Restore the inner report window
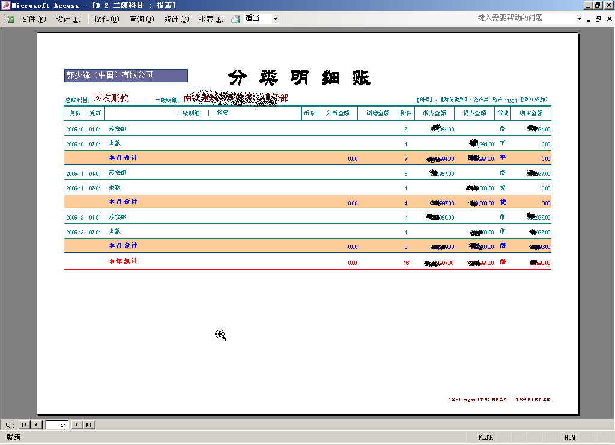 598,19
